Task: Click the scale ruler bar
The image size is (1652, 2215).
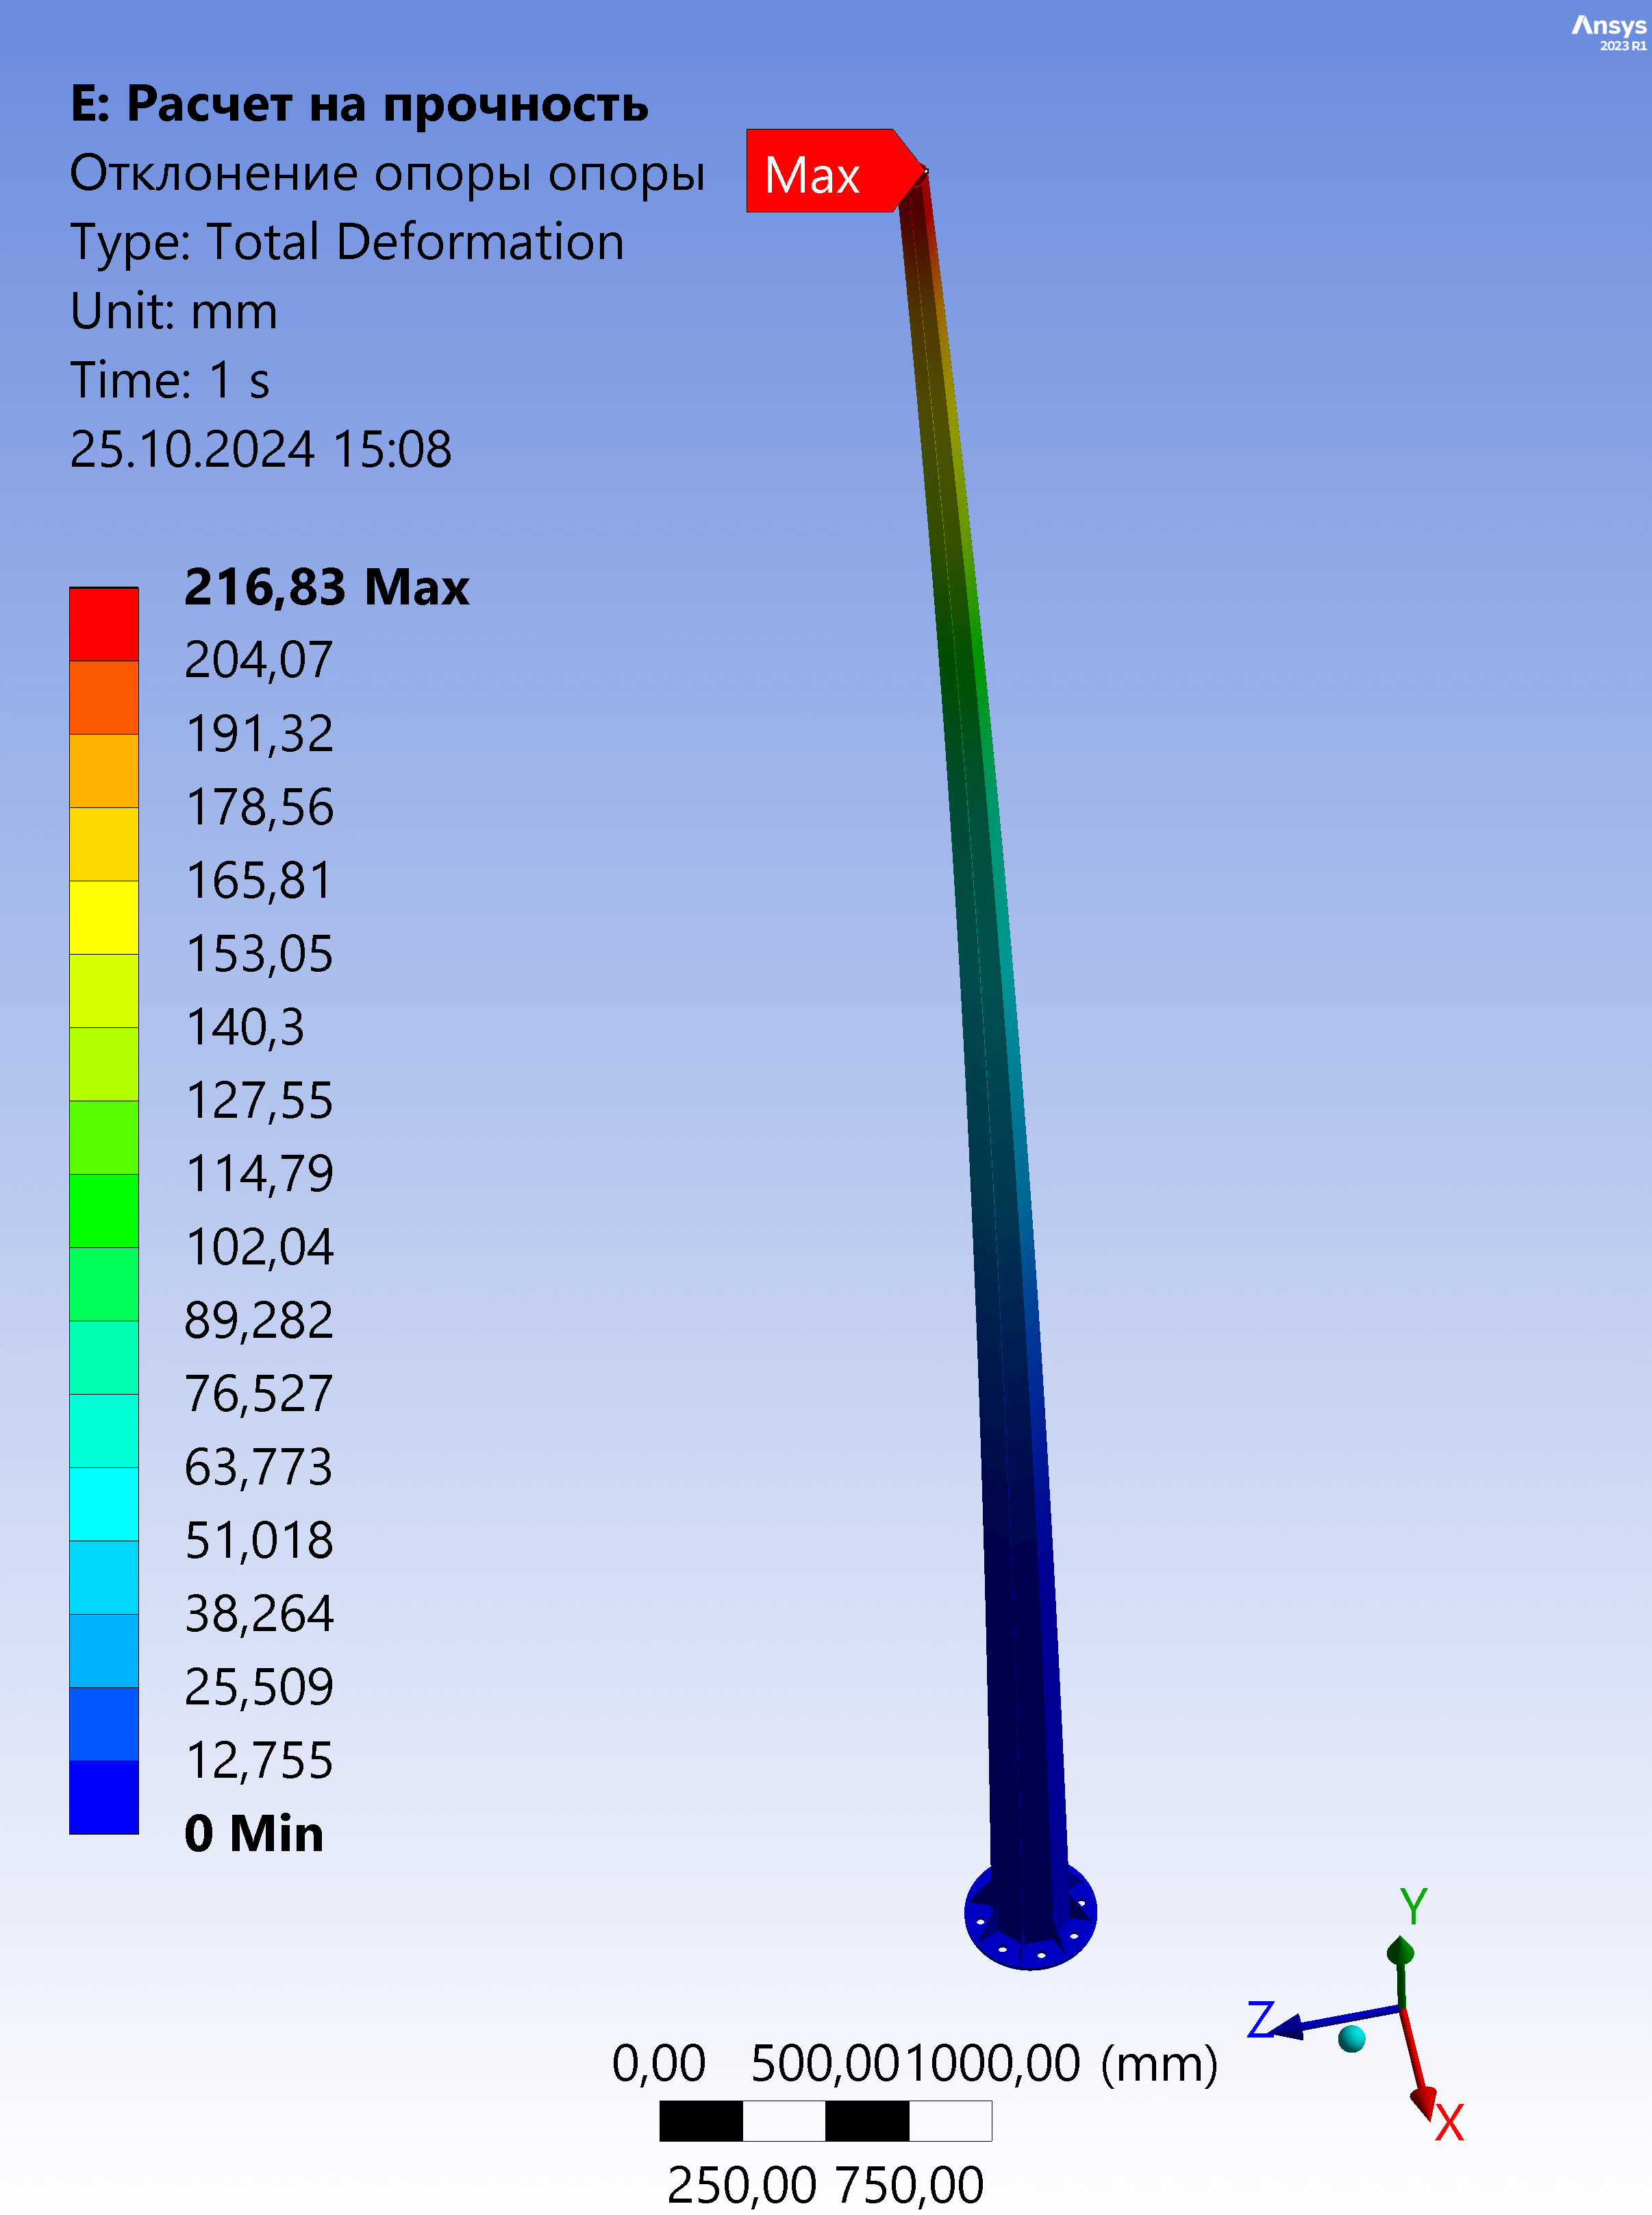Action: coord(825,2120)
